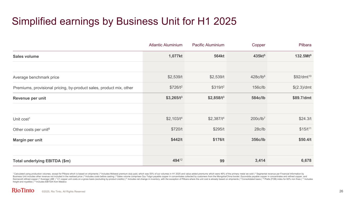The width and height of the screenshot is (355, 199).
Task: Click the $295/t other costs value
Action: tap(219, 129)
